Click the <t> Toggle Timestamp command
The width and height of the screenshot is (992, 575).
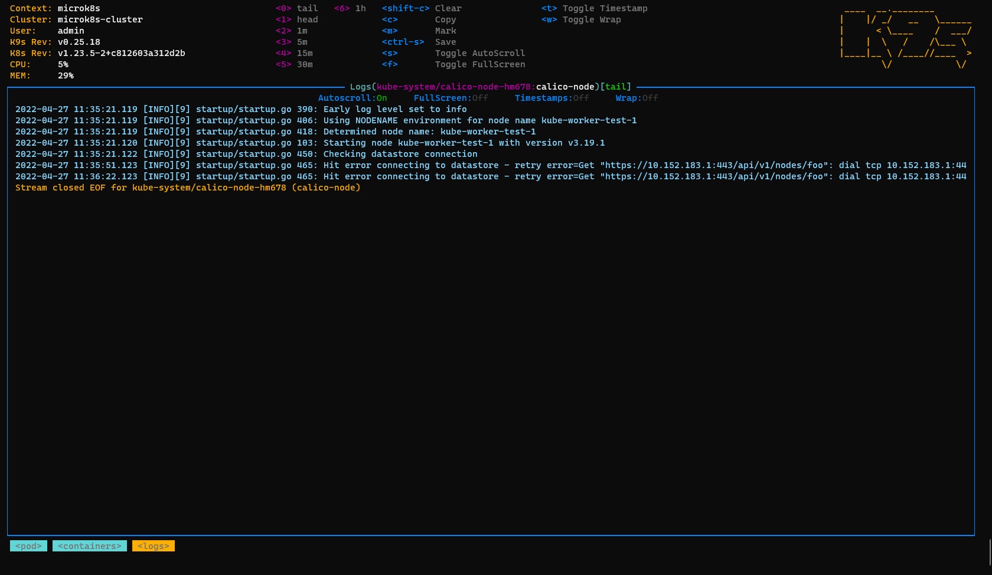pos(595,8)
